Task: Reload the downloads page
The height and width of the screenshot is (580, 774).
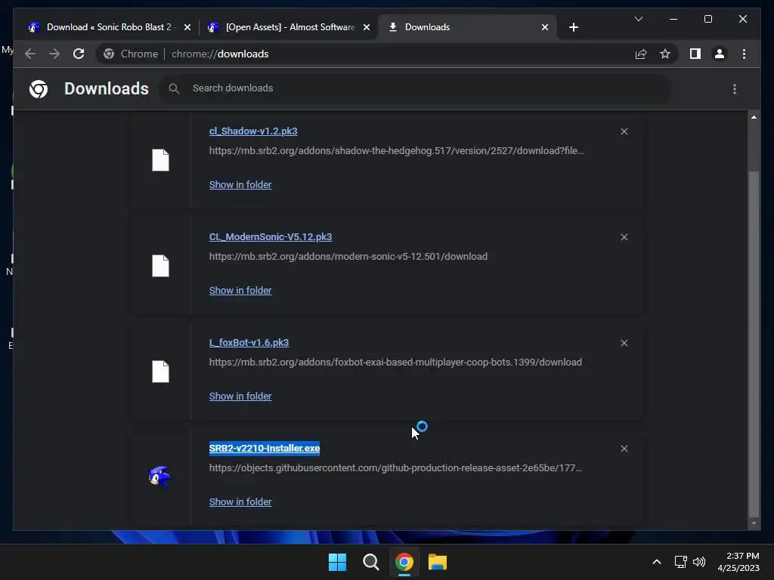Action: (79, 54)
